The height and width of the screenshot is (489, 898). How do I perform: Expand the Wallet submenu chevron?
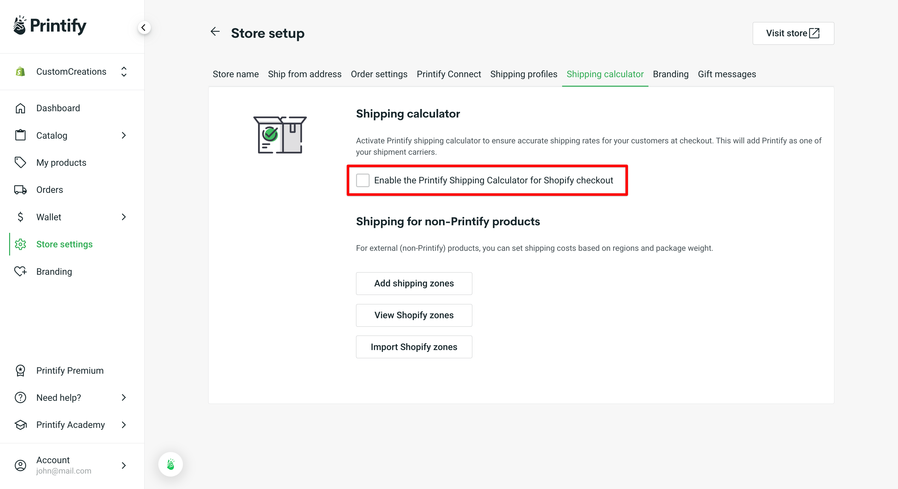point(124,217)
